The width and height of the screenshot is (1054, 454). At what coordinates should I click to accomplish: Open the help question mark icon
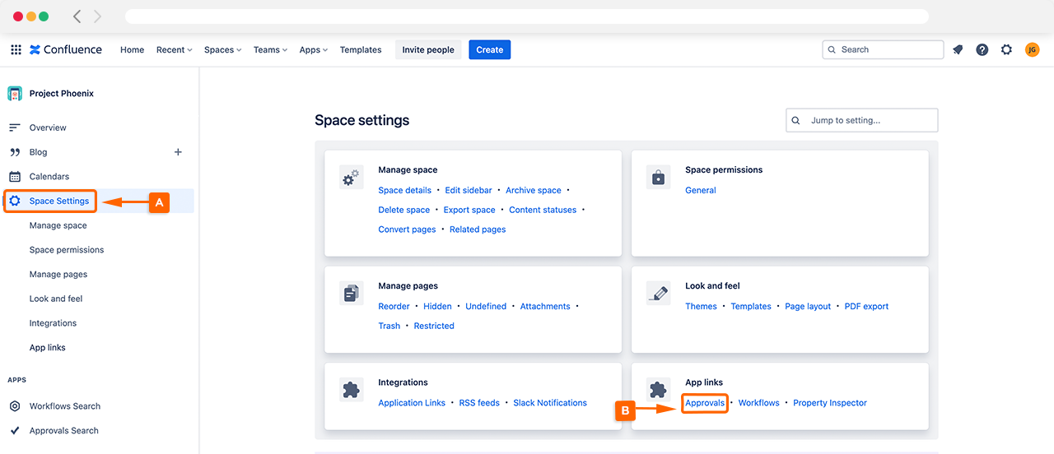982,50
